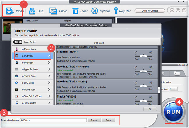Adjust iPad 2 (MPEG4) quality slider
Image resolution: width=189 pixels, height=128 pixels.
click(143, 101)
